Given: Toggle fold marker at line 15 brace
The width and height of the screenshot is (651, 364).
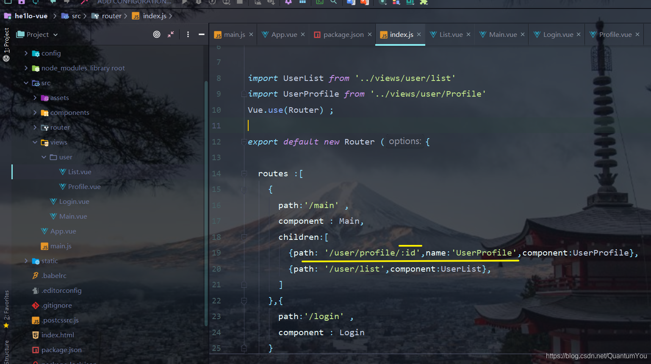Looking at the screenshot, I should tap(244, 189).
